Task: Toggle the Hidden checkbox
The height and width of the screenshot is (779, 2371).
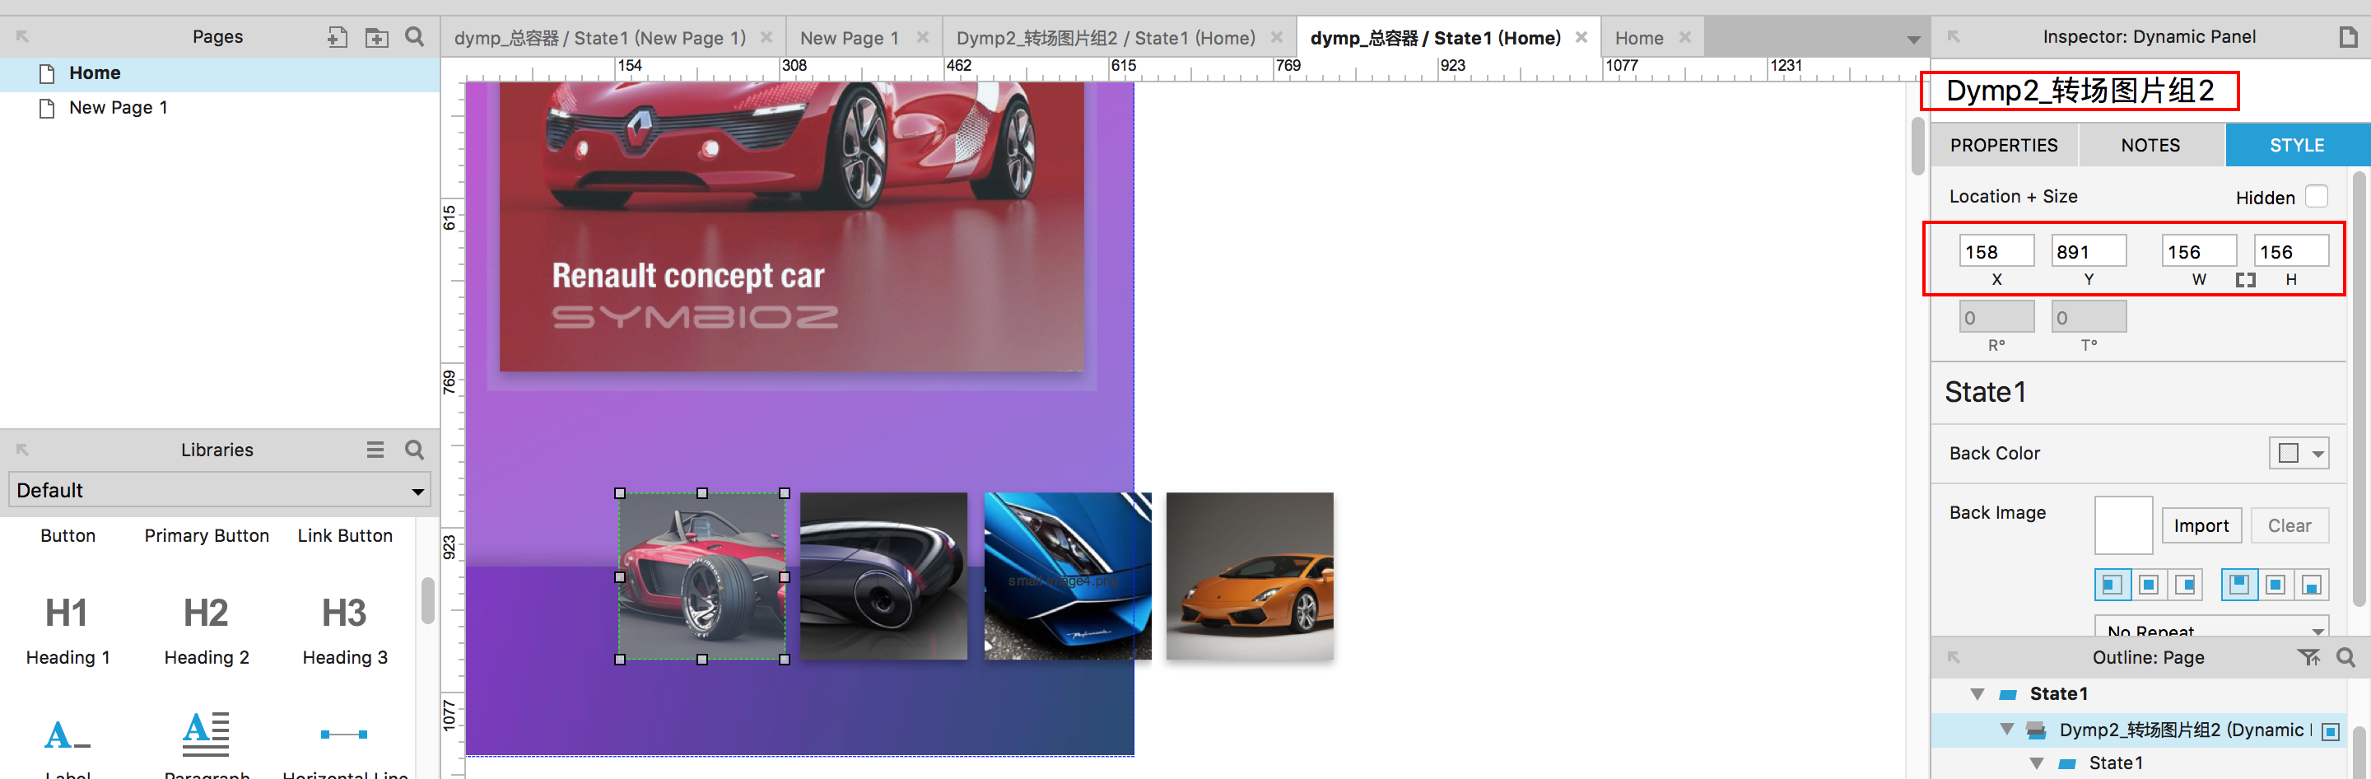Action: coord(2316,197)
